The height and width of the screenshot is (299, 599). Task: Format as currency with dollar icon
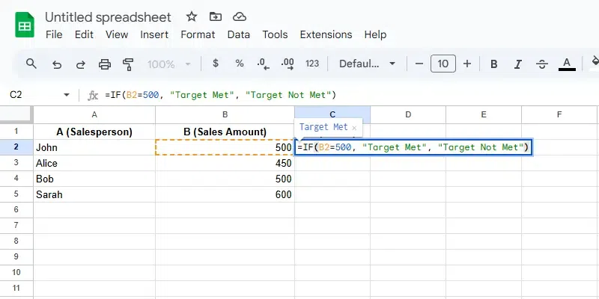[x=216, y=64]
